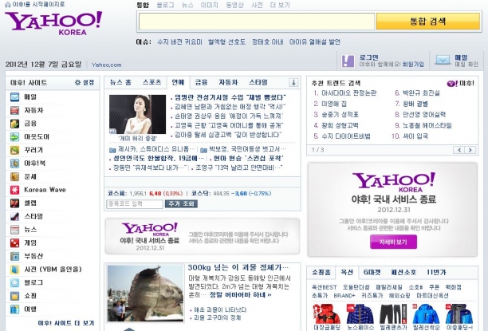
Task: Open the 메일 icon in Yahoo sites sidebar
Action: click(14, 97)
